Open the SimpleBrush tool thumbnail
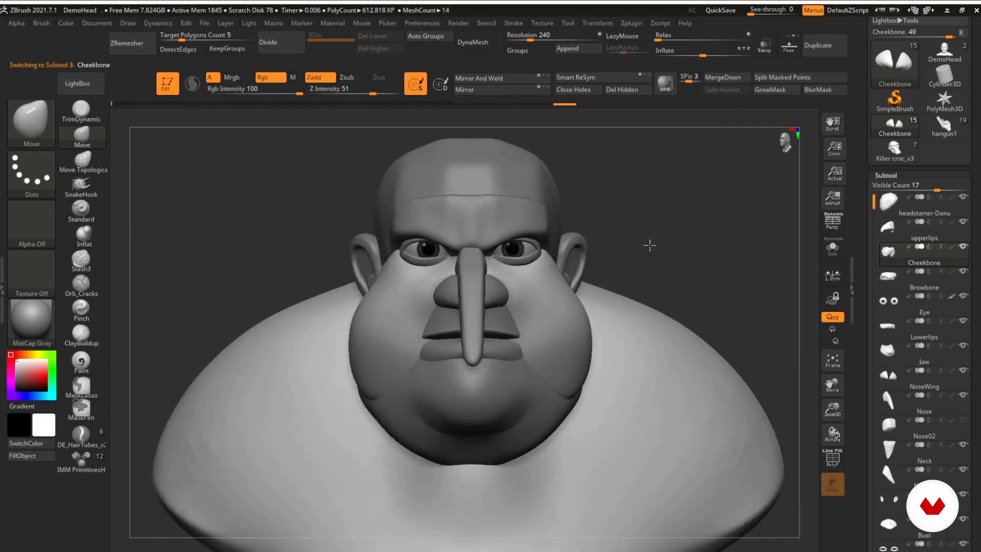The height and width of the screenshot is (552, 981). 895,101
